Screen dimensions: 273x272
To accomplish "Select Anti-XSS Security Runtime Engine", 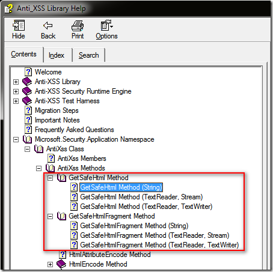I will click(83, 91).
